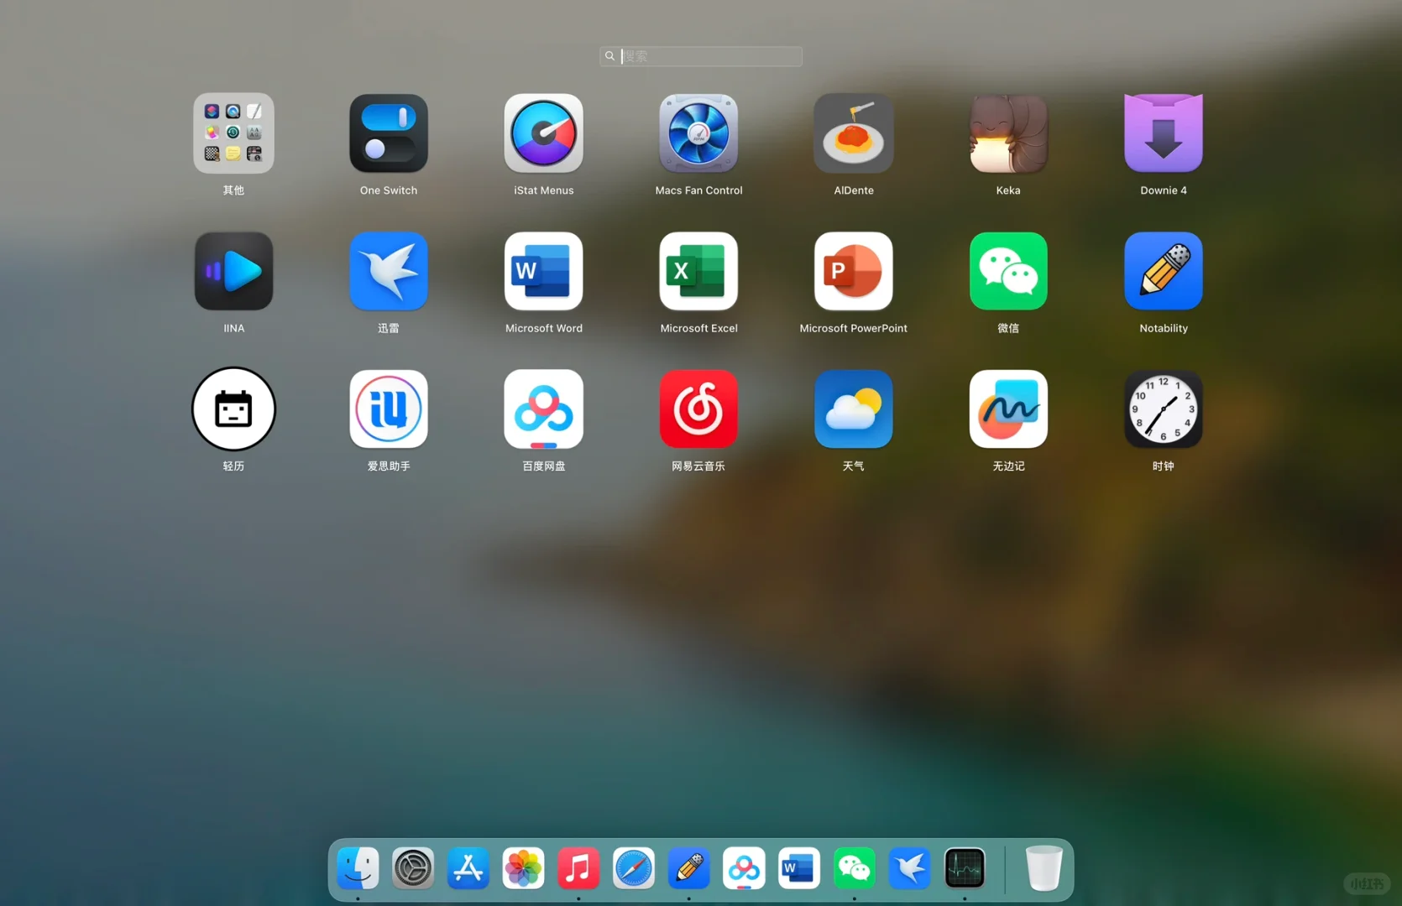
Task: Open Microsoft Excel
Action: (698, 271)
